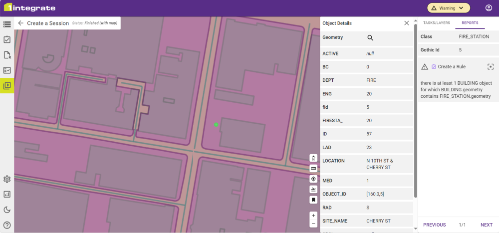Image resolution: width=499 pixels, height=233 pixels.
Task: Click the locate target map button
Action: 313,179
